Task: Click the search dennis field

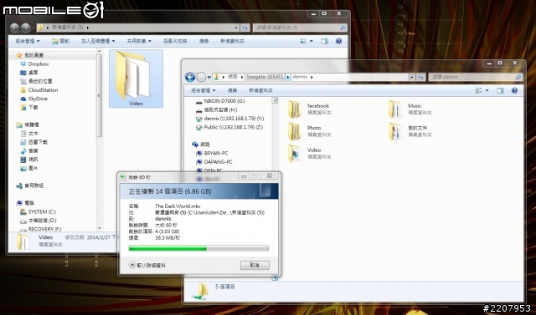Action: coord(476,77)
